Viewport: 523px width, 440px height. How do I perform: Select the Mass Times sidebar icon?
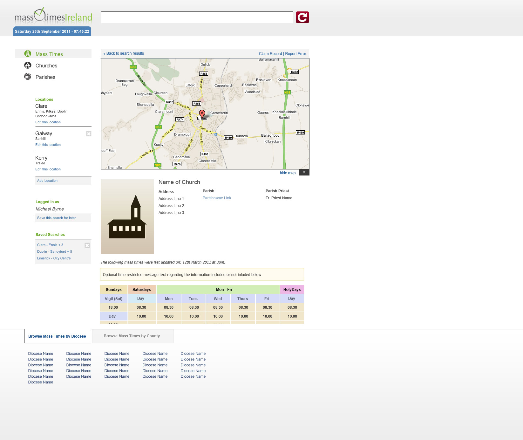(28, 54)
